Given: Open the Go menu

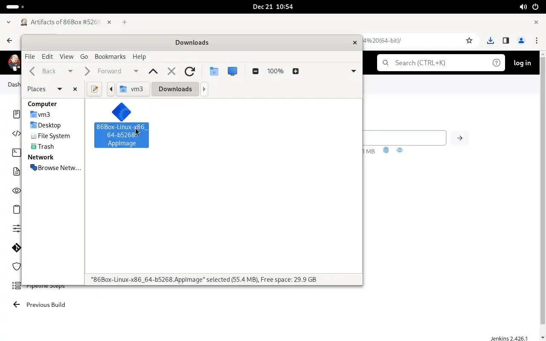Looking at the screenshot, I should (x=84, y=56).
